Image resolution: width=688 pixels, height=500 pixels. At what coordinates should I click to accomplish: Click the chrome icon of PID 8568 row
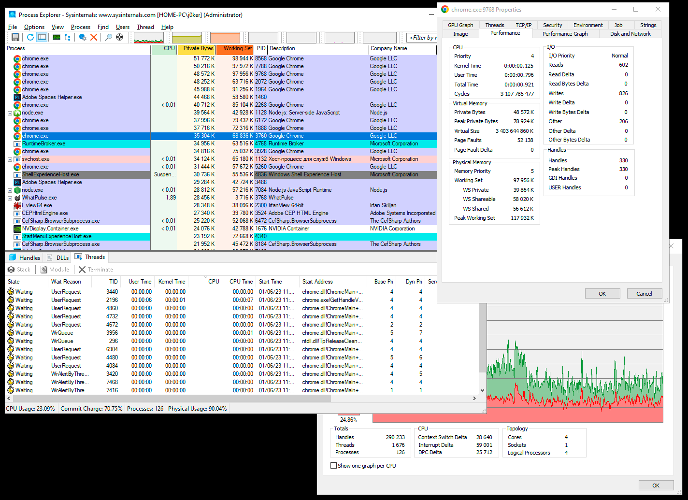pyautogui.click(x=17, y=58)
